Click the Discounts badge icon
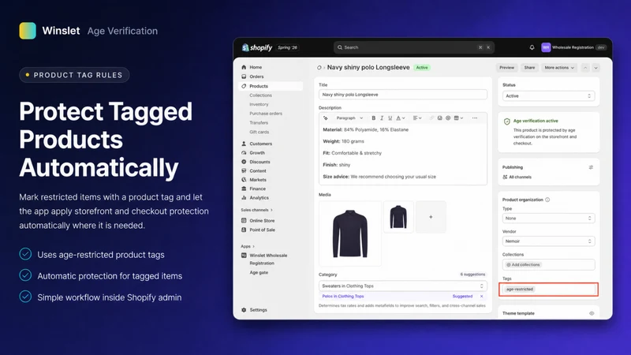The image size is (631, 355). (244, 162)
